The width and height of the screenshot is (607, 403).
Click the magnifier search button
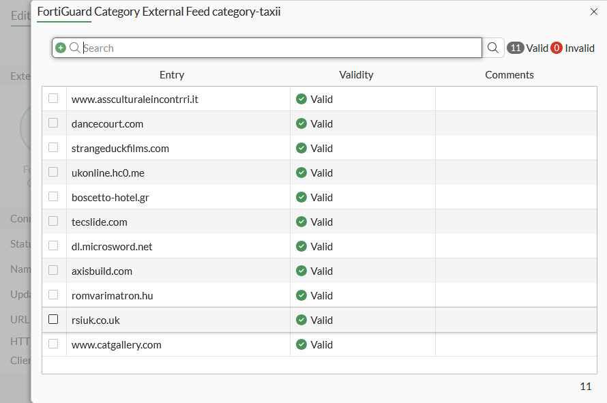pos(493,48)
